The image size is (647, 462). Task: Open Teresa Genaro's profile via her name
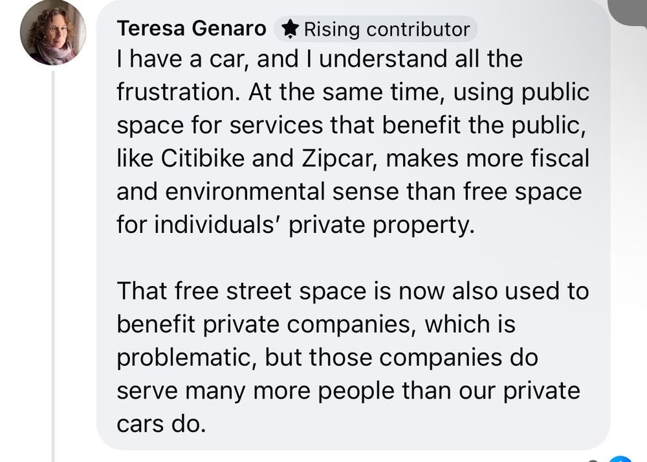[x=190, y=28]
